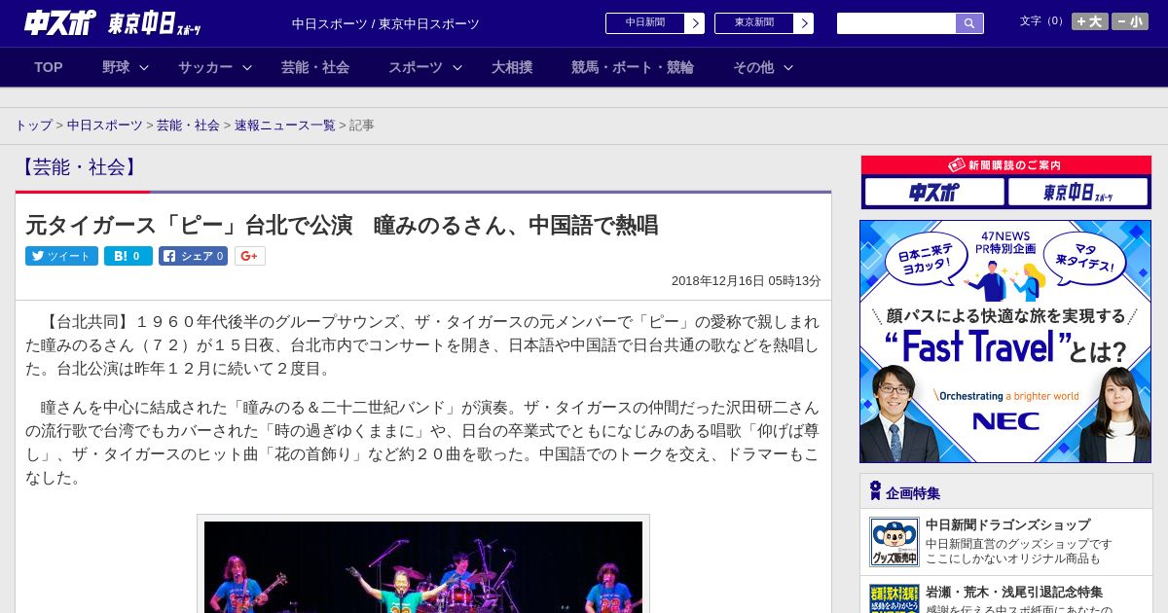
Task: Open the NEC Fast Travel advertisement
Action: pos(1005,342)
